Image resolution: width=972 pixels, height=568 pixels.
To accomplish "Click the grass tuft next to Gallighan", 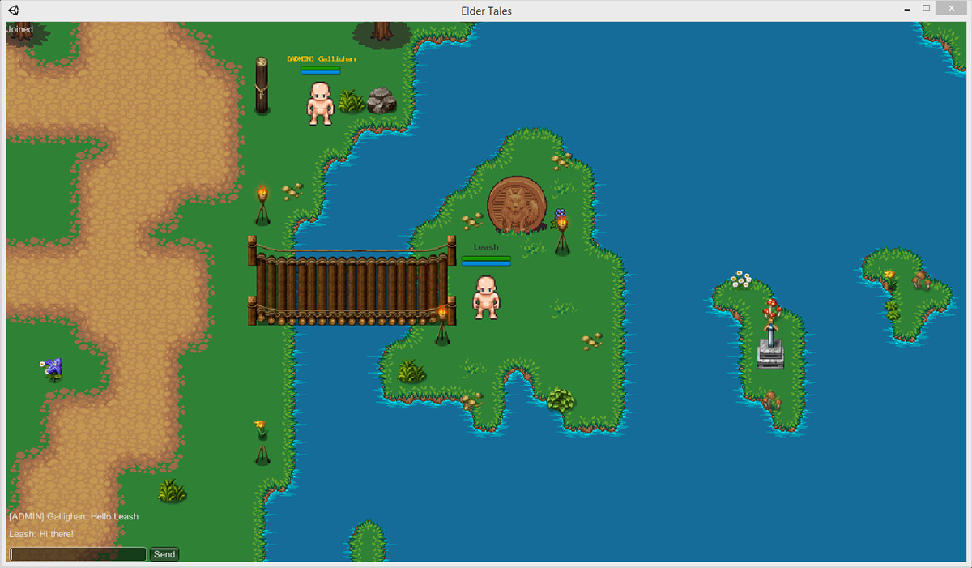I will pos(351,101).
